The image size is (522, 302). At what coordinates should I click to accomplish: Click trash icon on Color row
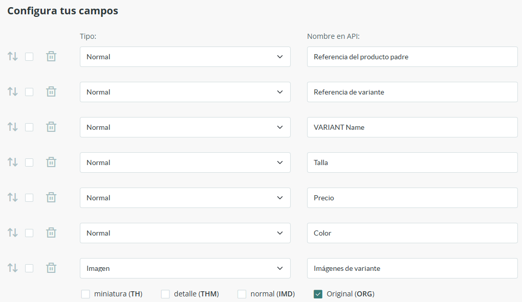pos(51,233)
